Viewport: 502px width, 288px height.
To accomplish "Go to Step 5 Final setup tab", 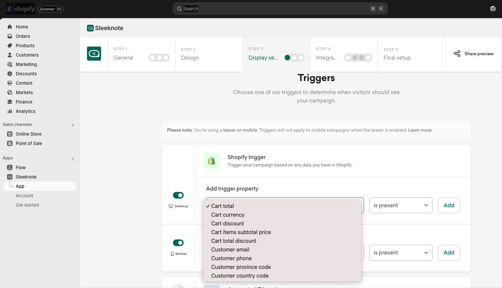I will coord(412,54).
